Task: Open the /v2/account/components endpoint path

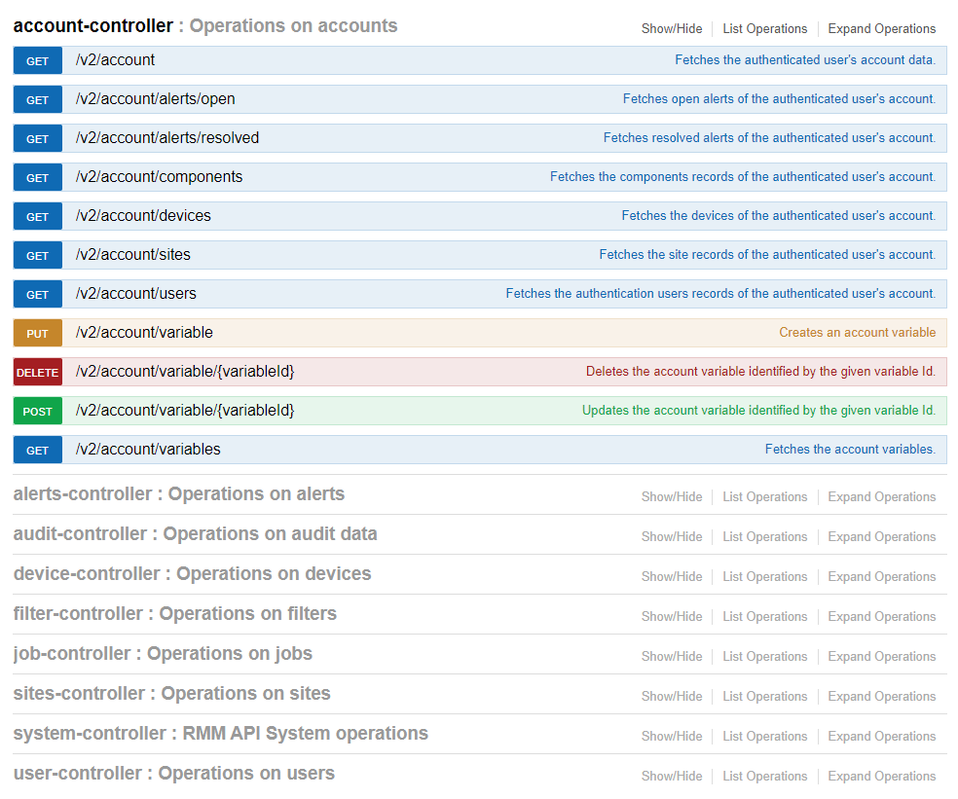Action: pos(159,176)
